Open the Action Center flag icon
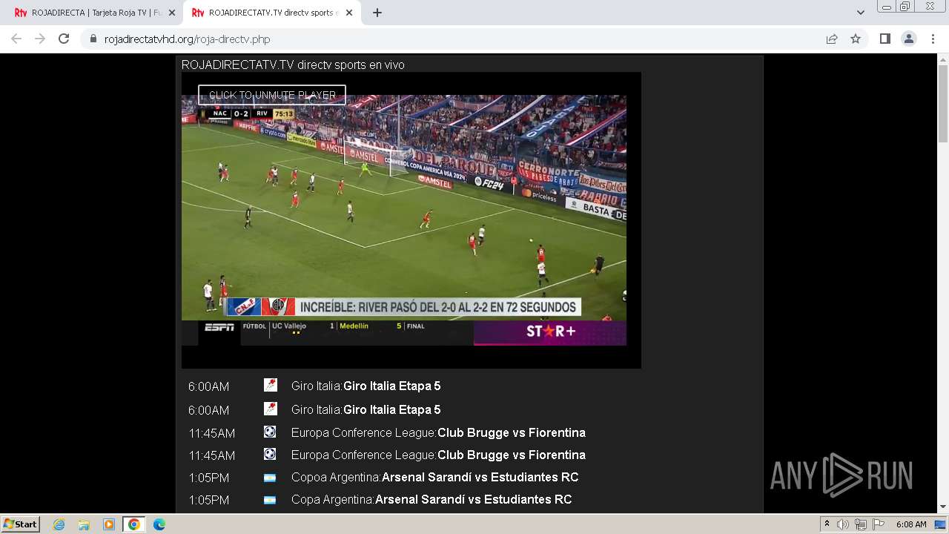Viewport: 949px width, 534px height. click(877, 524)
